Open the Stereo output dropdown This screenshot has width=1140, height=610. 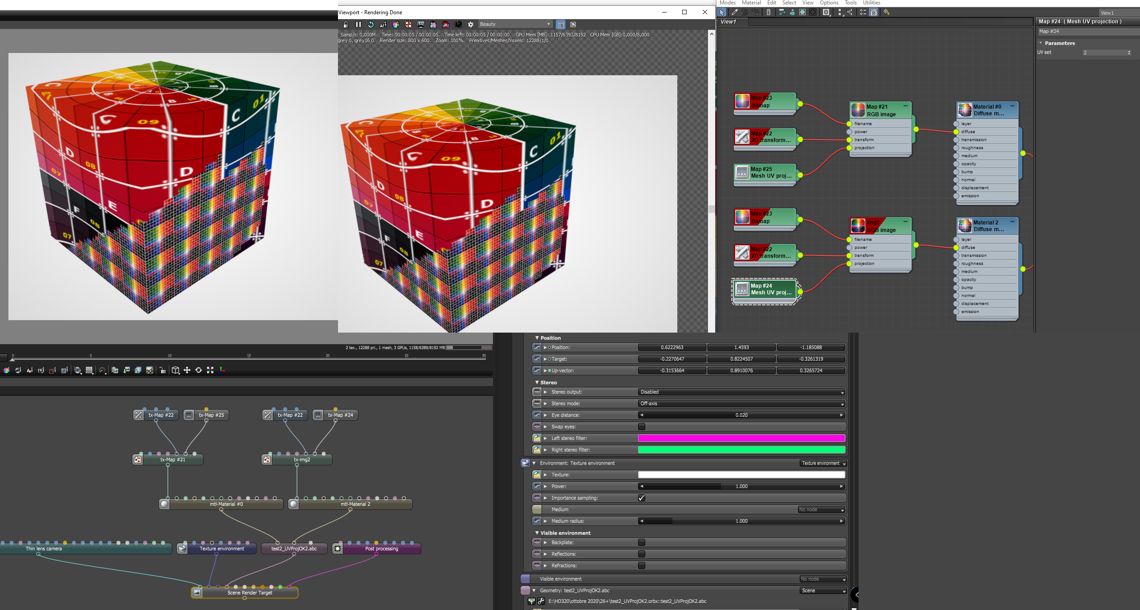point(741,392)
